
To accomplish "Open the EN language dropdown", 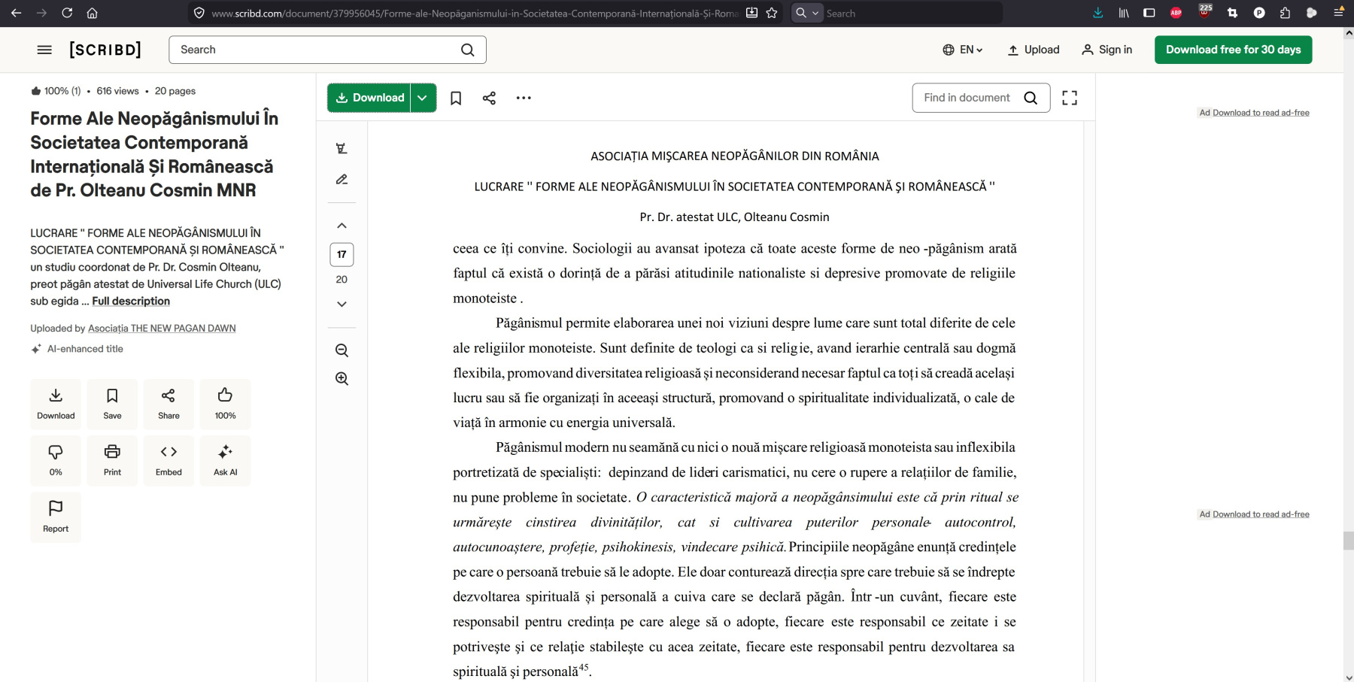I will (963, 50).
